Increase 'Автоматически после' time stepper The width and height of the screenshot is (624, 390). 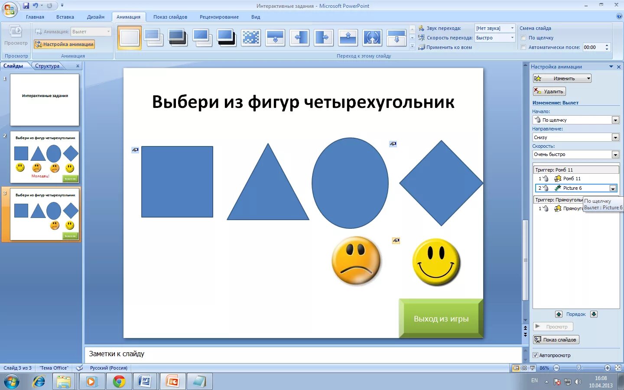(x=607, y=45)
